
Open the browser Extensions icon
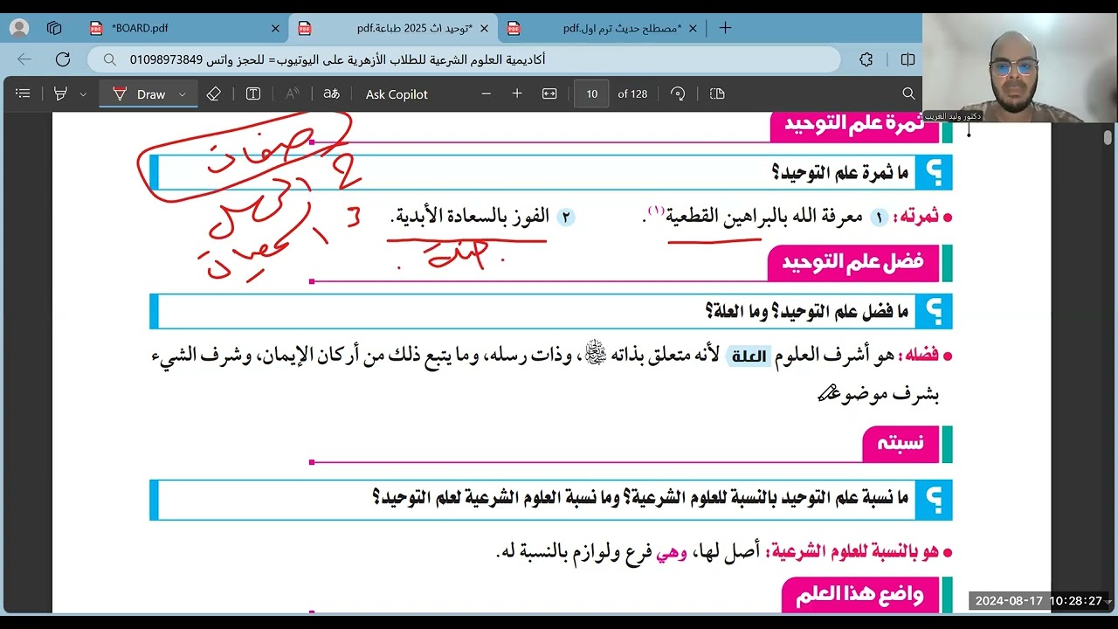click(866, 59)
